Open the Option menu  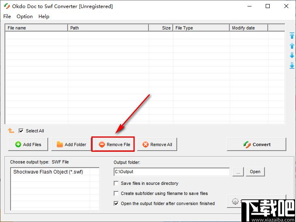click(25, 17)
